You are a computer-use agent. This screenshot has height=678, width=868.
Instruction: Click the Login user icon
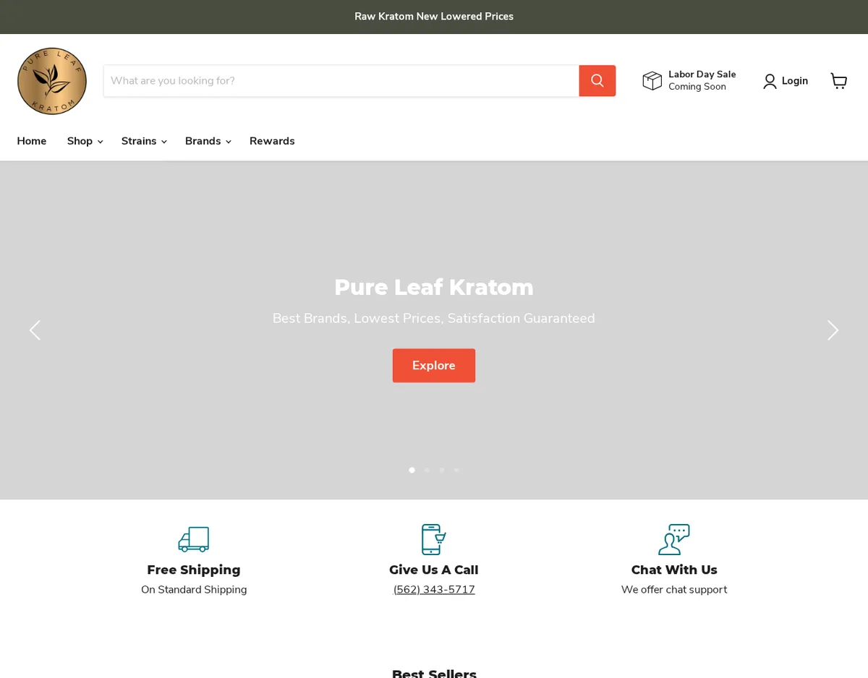[x=770, y=81]
